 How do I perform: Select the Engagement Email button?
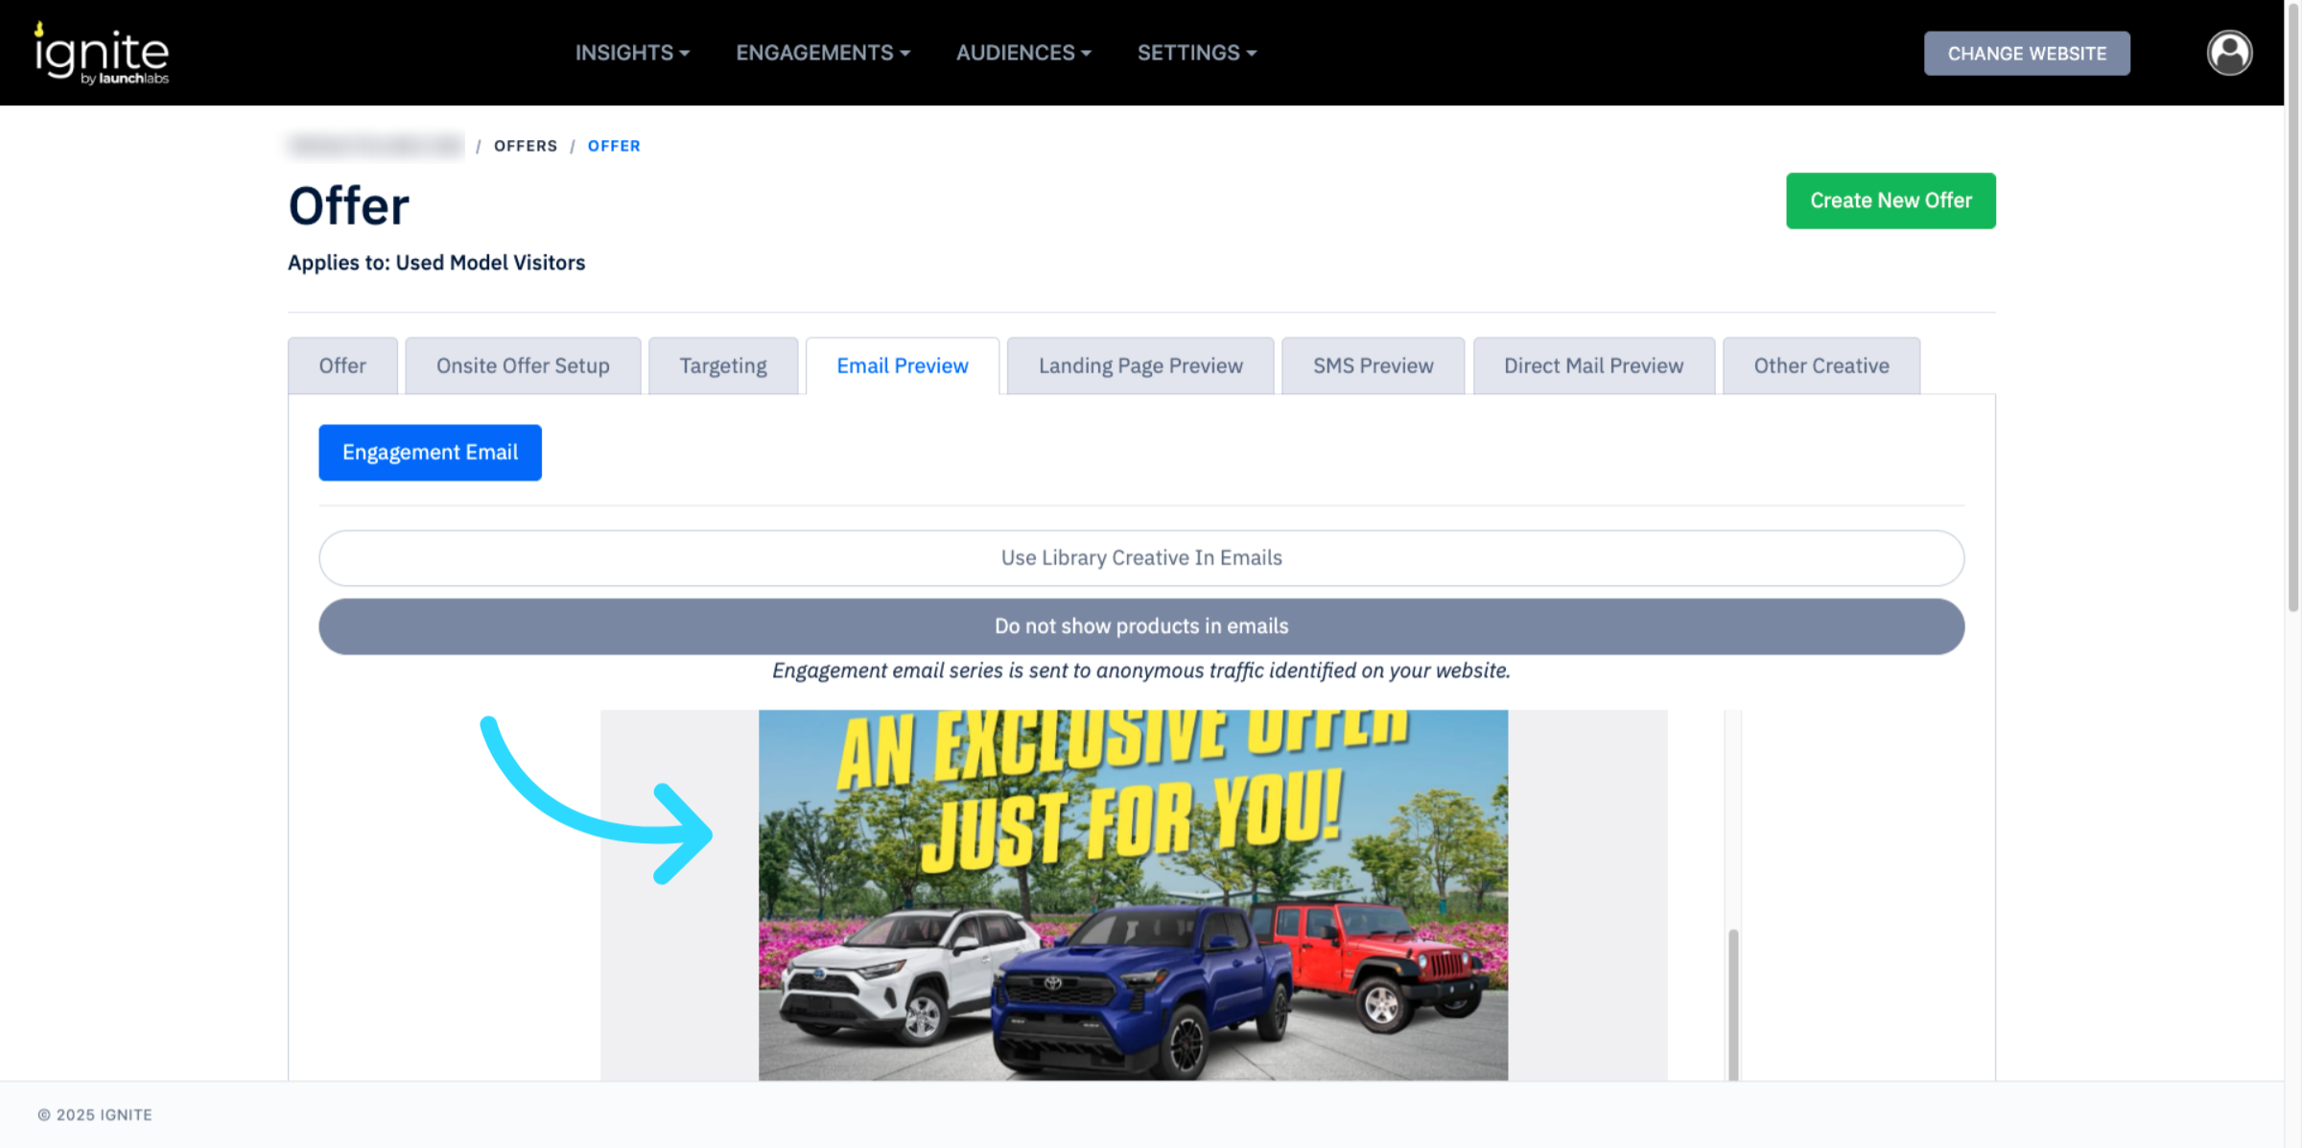[430, 452]
